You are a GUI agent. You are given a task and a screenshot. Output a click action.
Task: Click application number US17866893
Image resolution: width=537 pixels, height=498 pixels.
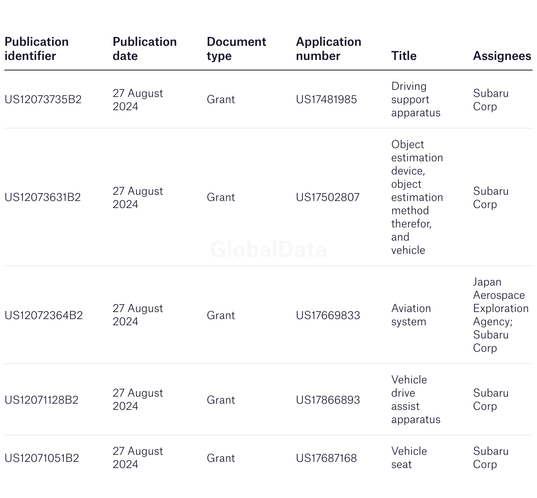click(x=328, y=400)
